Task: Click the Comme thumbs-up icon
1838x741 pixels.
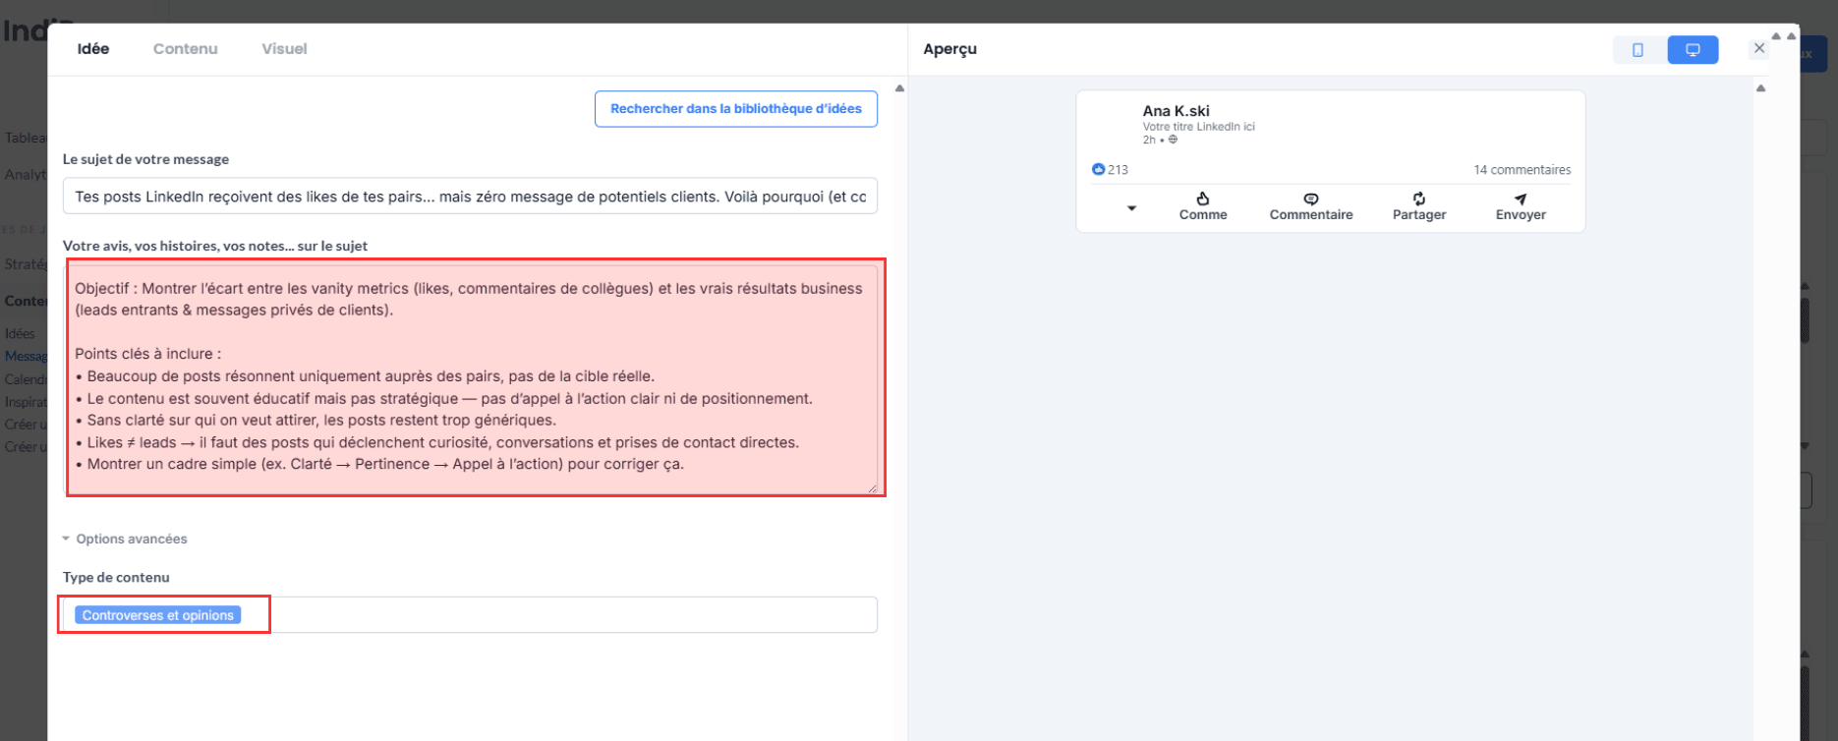Action: tap(1202, 199)
